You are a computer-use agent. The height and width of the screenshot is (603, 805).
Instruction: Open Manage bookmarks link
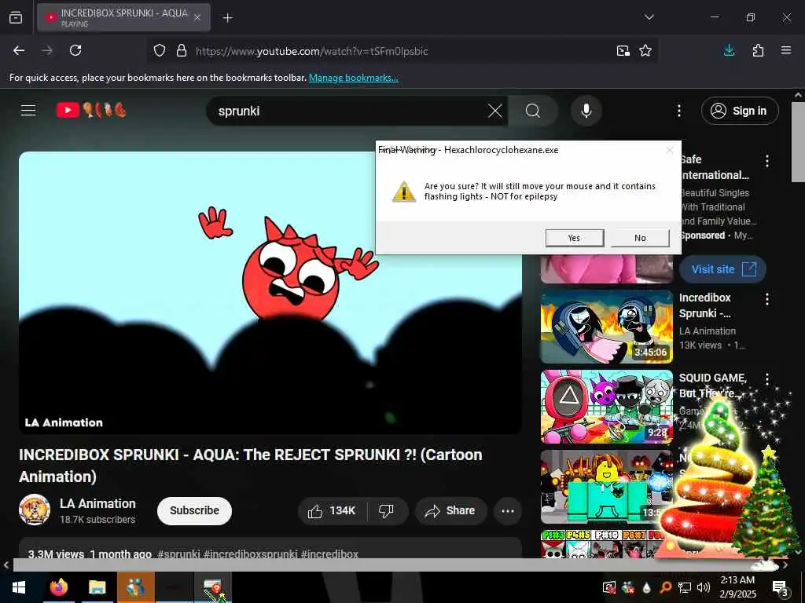coord(353,78)
